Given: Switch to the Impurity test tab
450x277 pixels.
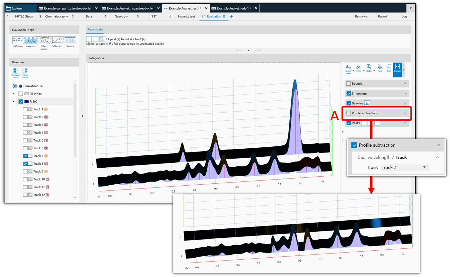Looking at the screenshot, I should (186, 16).
